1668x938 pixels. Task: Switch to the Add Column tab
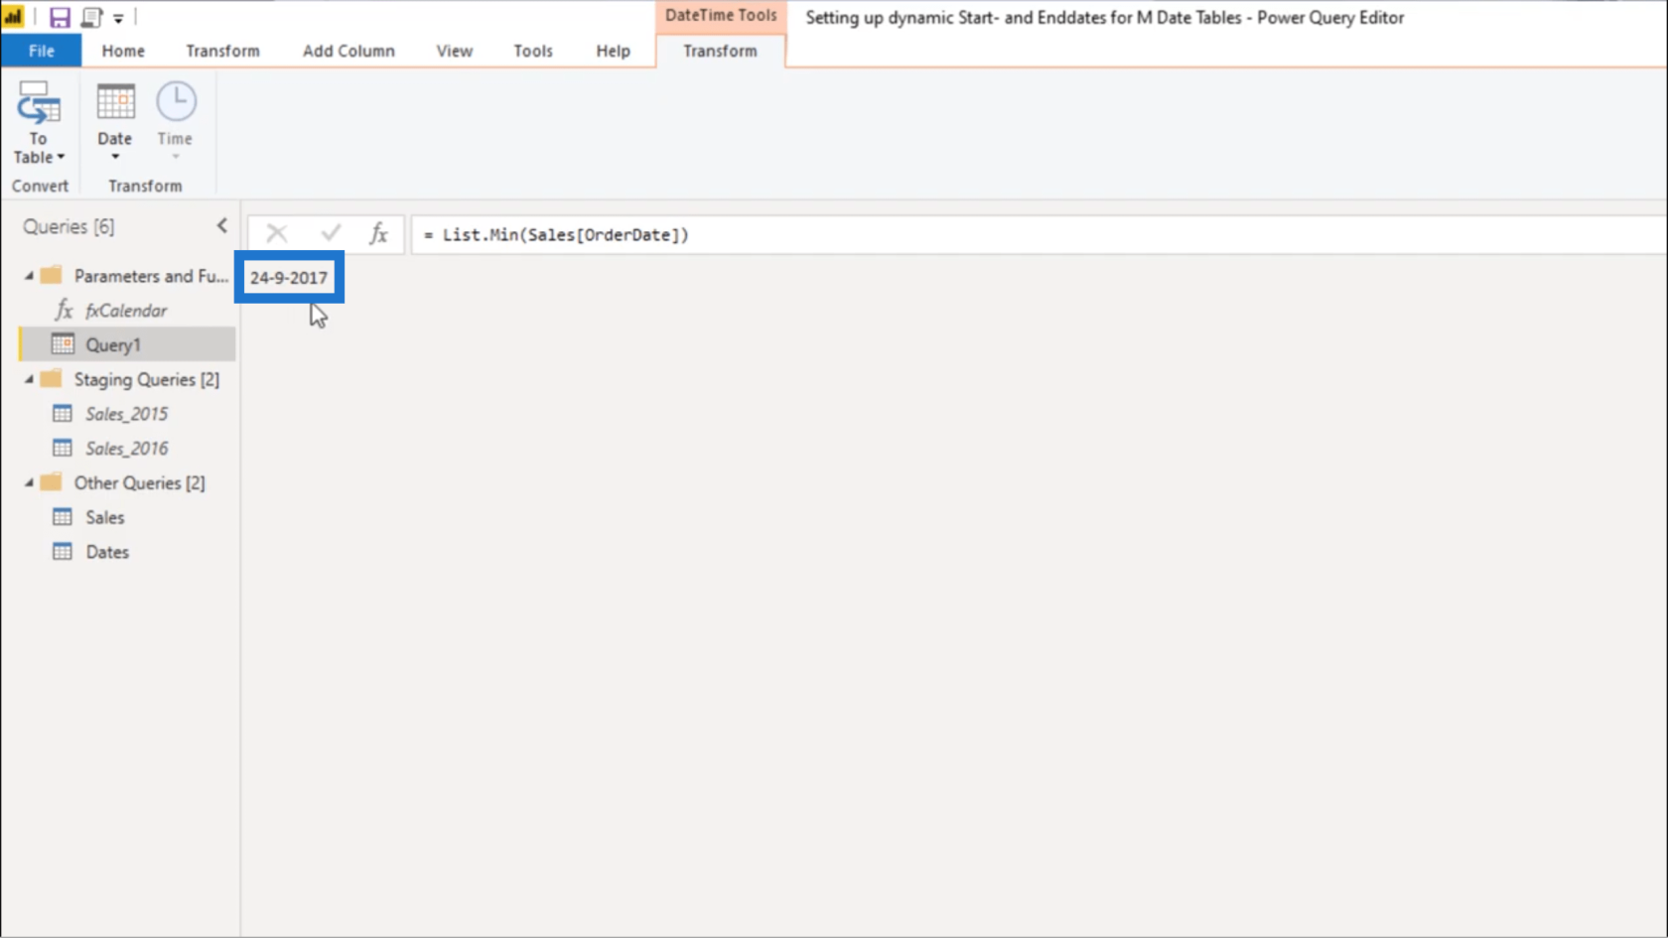tap(348, 51)
